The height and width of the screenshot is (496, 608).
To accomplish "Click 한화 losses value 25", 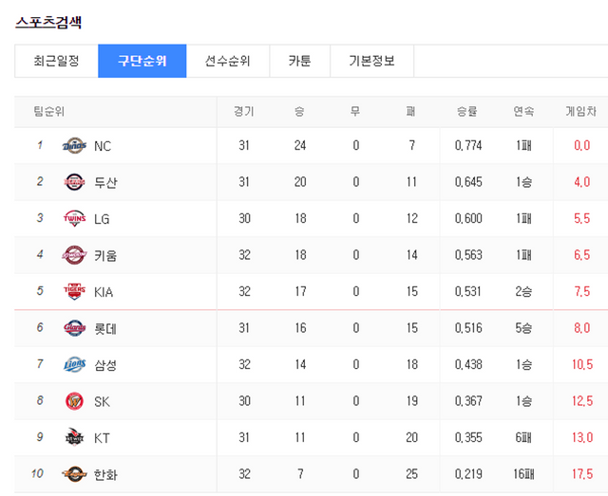I will pos(411,474).
